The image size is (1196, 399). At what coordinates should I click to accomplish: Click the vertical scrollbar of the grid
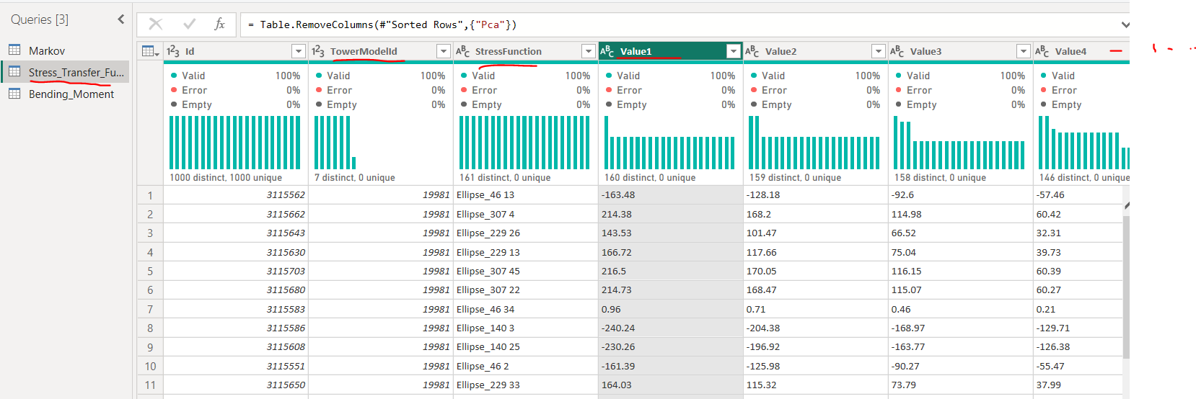click(1126, 288)
